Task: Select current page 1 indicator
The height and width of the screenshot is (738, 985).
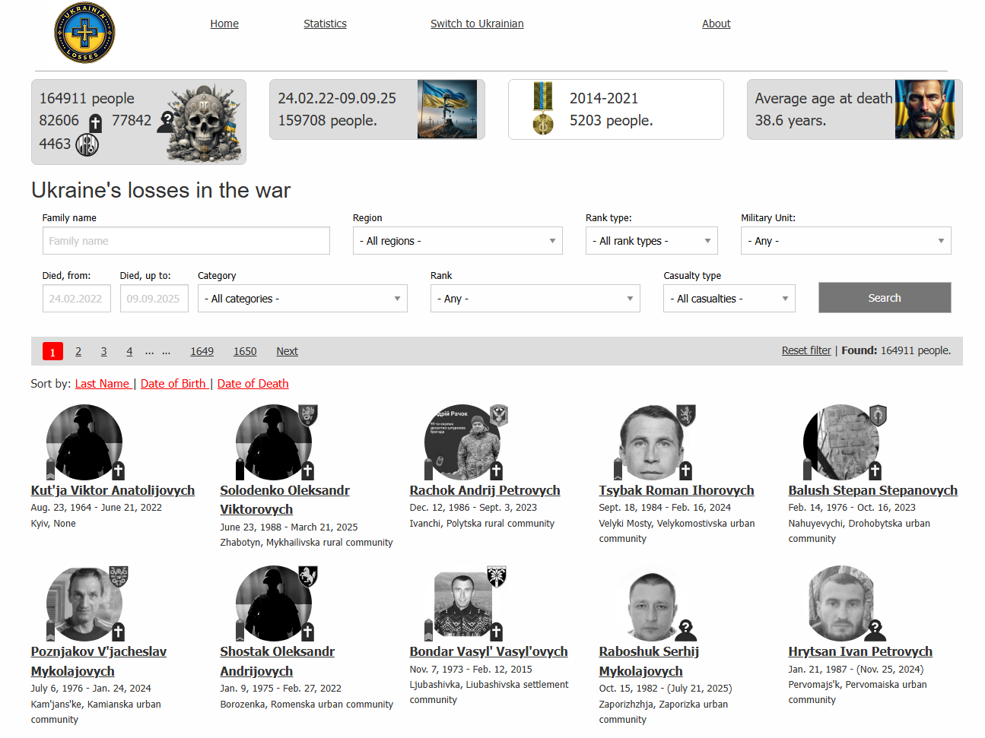Action: point(52,351)
